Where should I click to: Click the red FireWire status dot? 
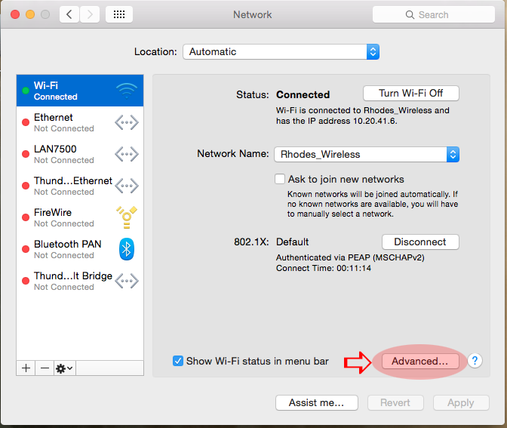point(26,217)
